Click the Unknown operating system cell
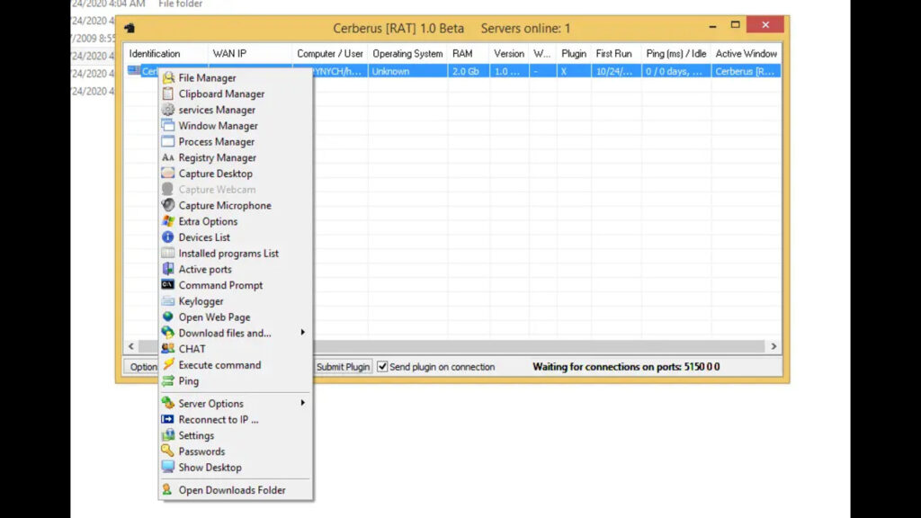The height and width of the screenshot is (518, 921). coord(407,71)
